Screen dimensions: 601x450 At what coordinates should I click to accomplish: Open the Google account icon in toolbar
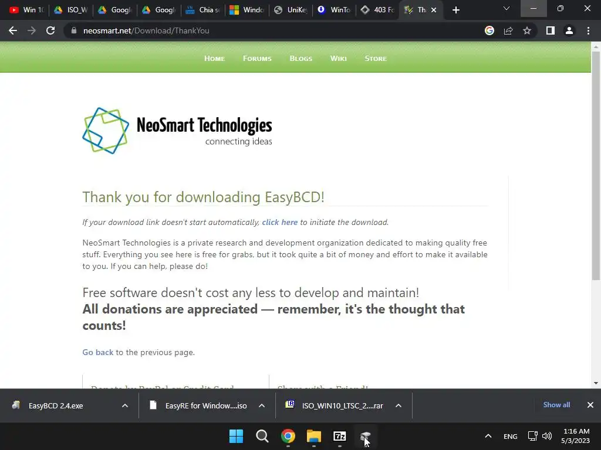pos(489,30)
